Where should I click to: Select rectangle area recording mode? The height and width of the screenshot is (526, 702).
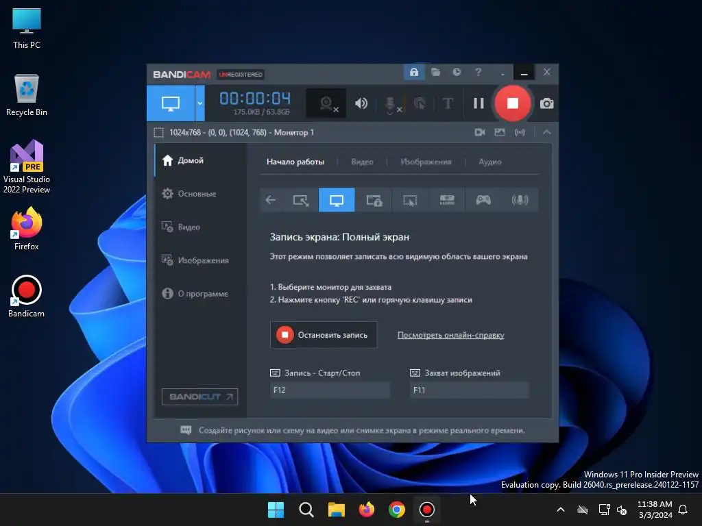coord(300,200)
